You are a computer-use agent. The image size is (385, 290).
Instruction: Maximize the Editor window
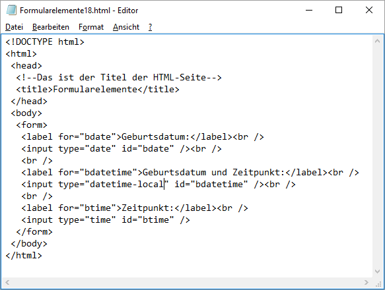(339, 11)
